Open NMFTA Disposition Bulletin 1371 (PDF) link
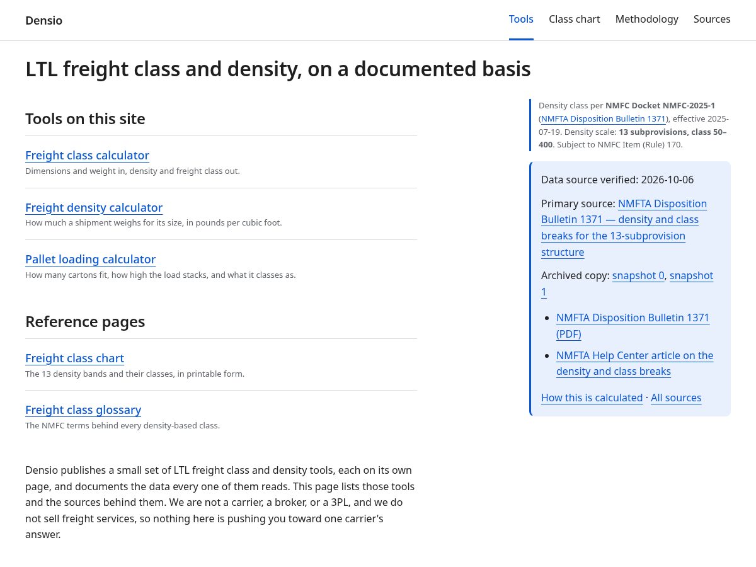The width and height of the screenshot is (756, 567). (x=633, y=326)
